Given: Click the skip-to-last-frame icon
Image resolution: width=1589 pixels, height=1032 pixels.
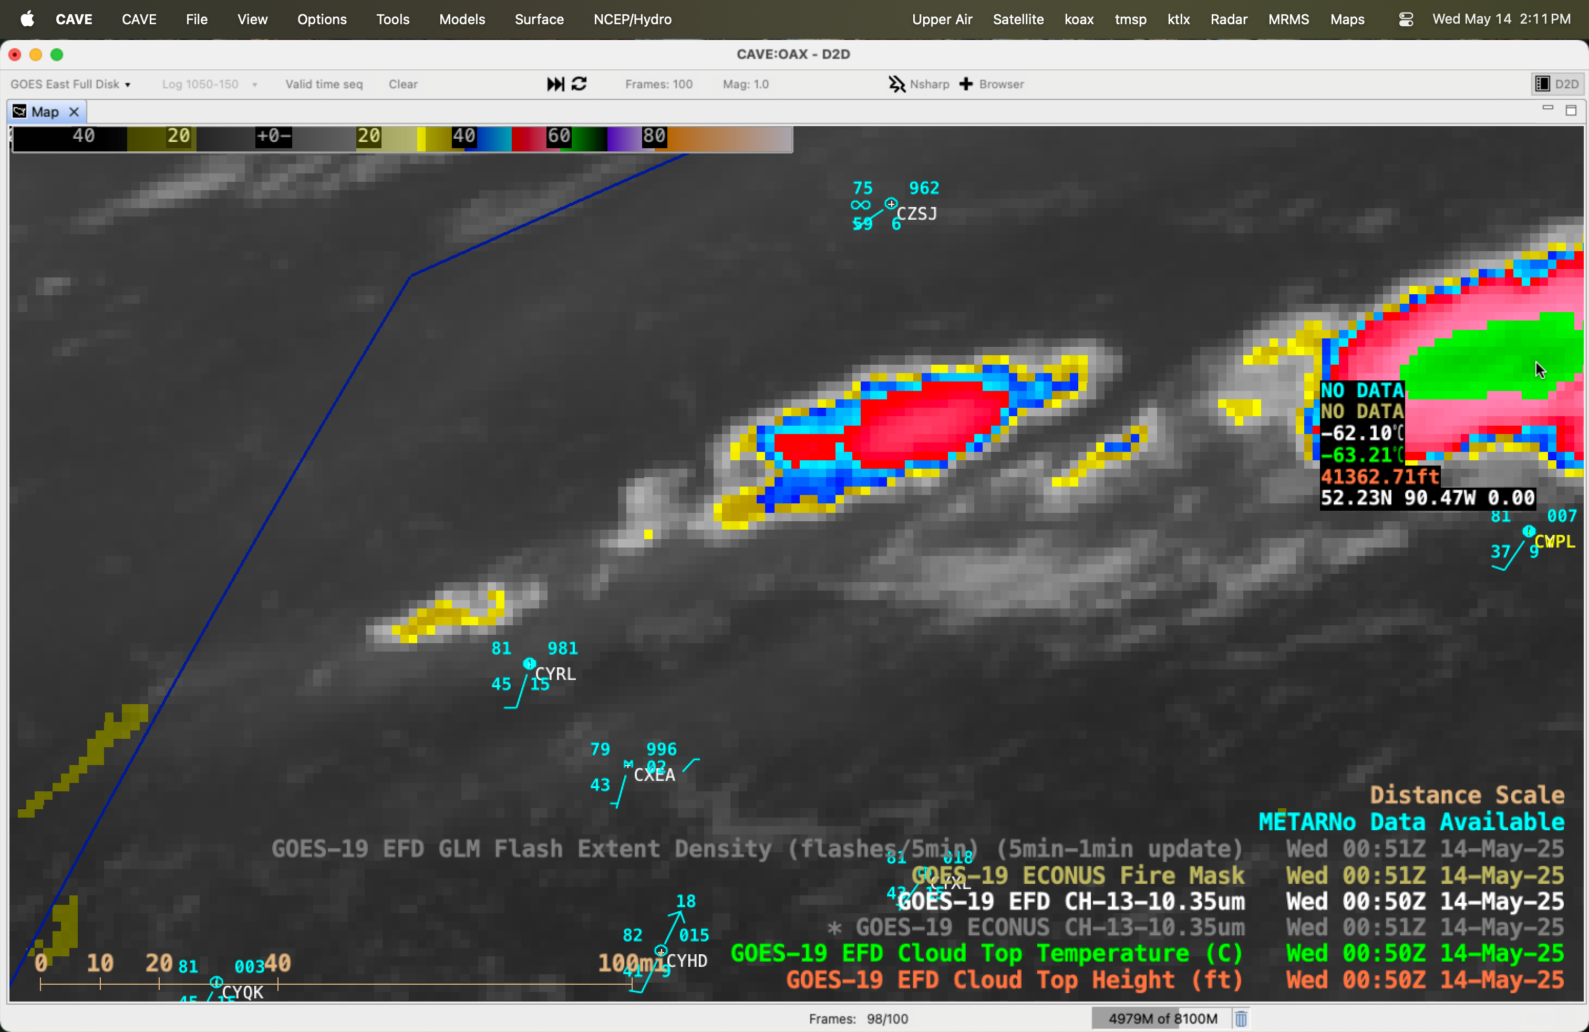Looking at the screenshot, I should point(555,84).
